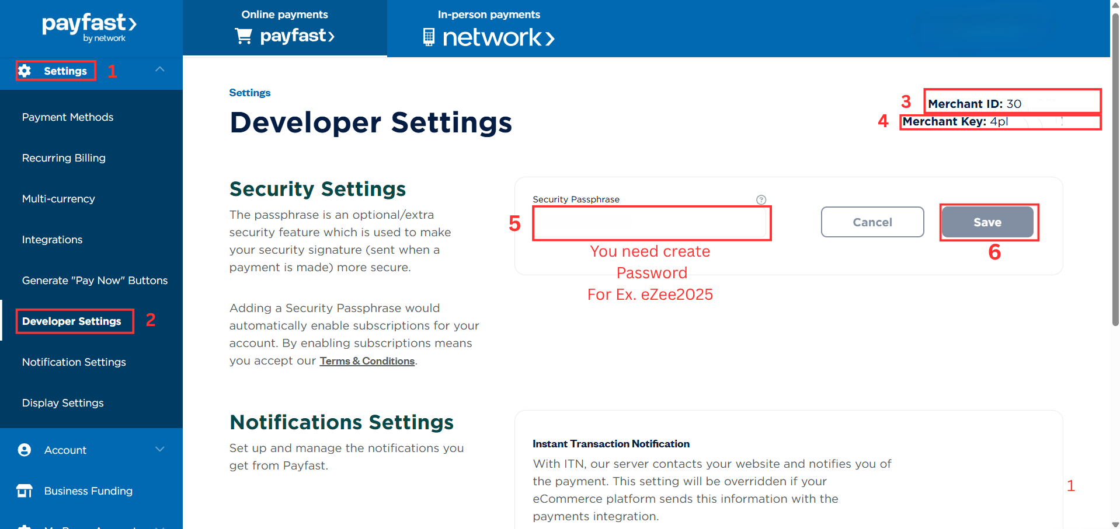Open the Online payments payfast tab
This screenshot has height=529, width=1120.
pyautogui.click(x=285, y=28)
